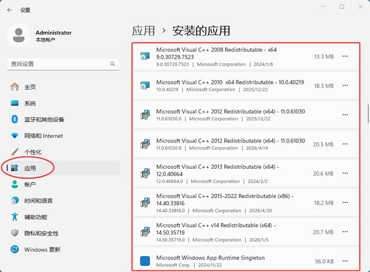Click the 本地帐户 label under Administrator
The width and height of the screenshot is (370, 272).
click(46, 40)
